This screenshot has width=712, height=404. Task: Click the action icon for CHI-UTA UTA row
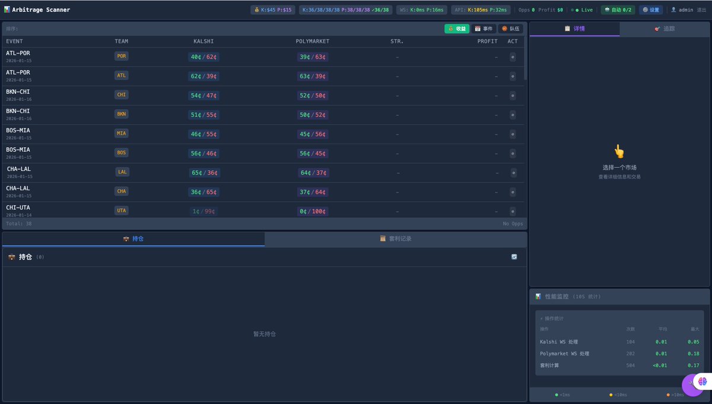click(x=513, y=211)
